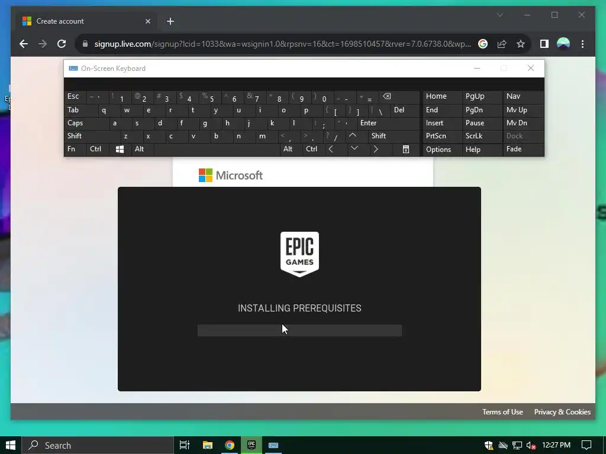Toggle right Shift key on On-Screen Keyboard

tap(394, 136)
